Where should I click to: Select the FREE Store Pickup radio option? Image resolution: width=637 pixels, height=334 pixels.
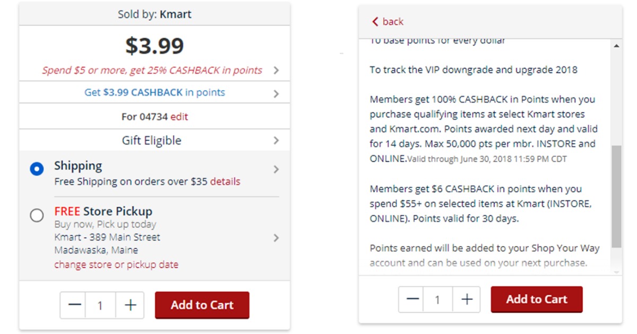click(x=37, y=215)
